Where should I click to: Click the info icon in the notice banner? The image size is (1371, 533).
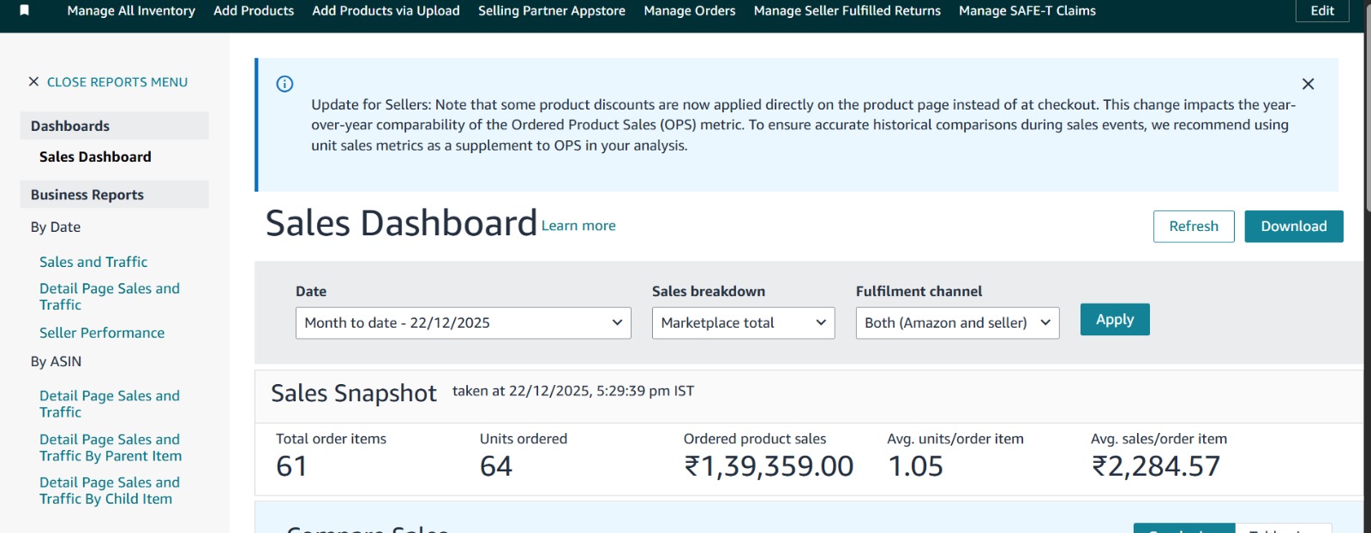pos(284,84)
